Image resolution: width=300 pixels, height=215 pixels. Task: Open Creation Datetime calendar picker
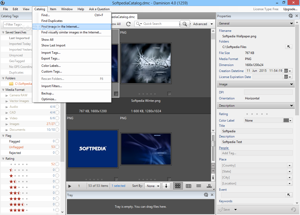click(288, 71)
